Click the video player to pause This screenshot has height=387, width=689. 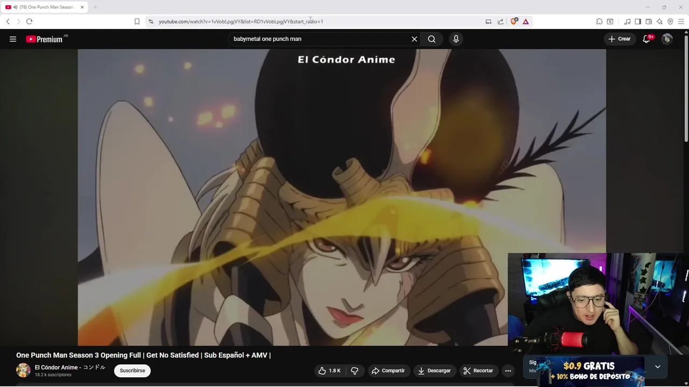(x=342, y=197)
